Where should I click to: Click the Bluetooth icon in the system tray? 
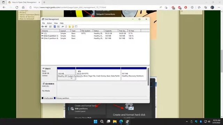tap(201, 122)
